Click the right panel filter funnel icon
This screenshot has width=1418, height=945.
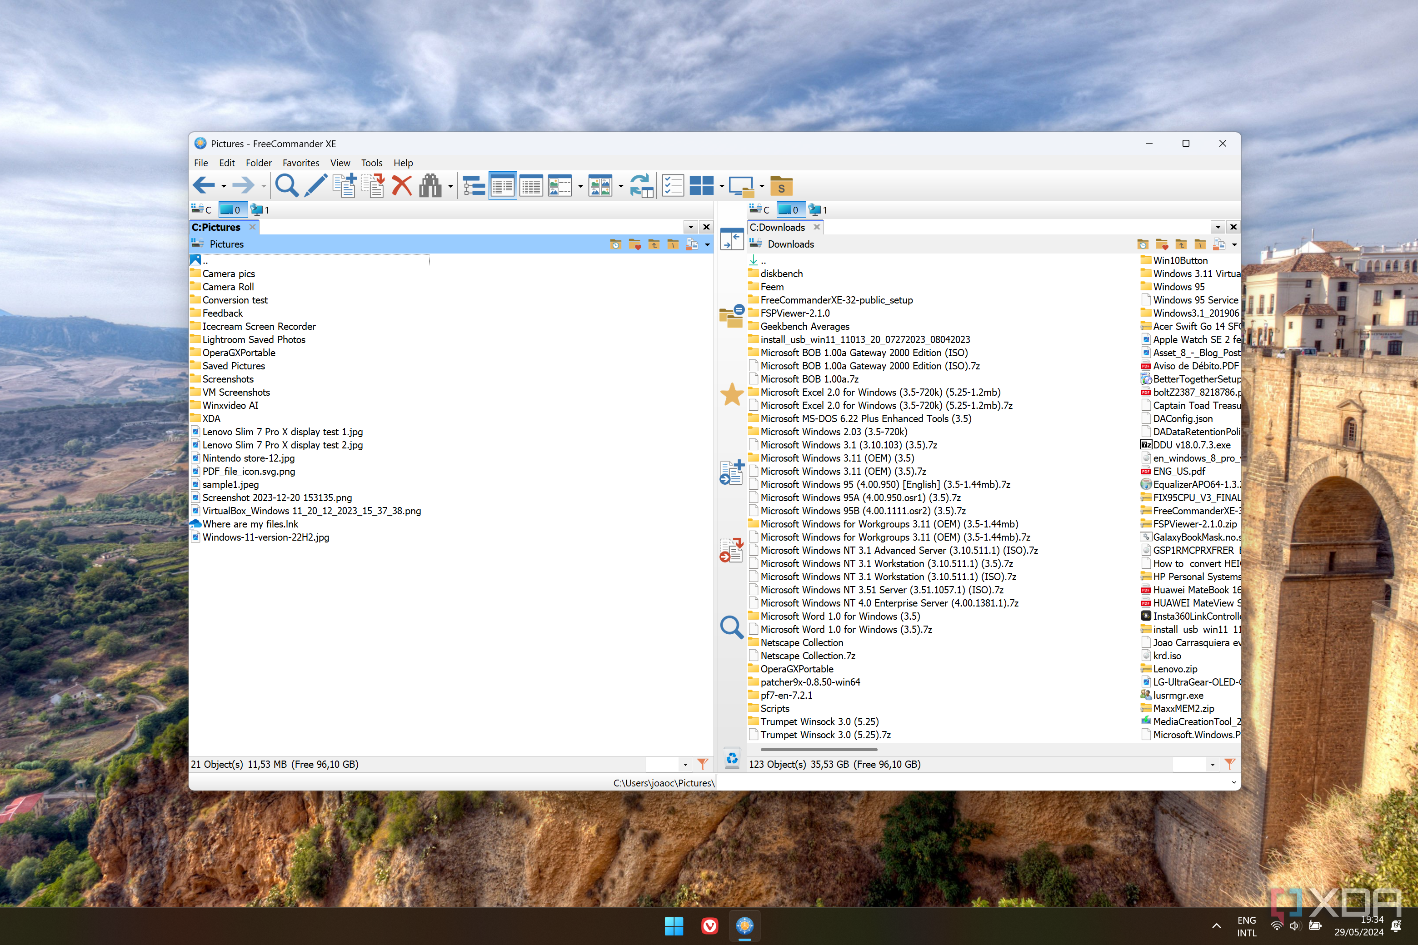click(1229, 764)
